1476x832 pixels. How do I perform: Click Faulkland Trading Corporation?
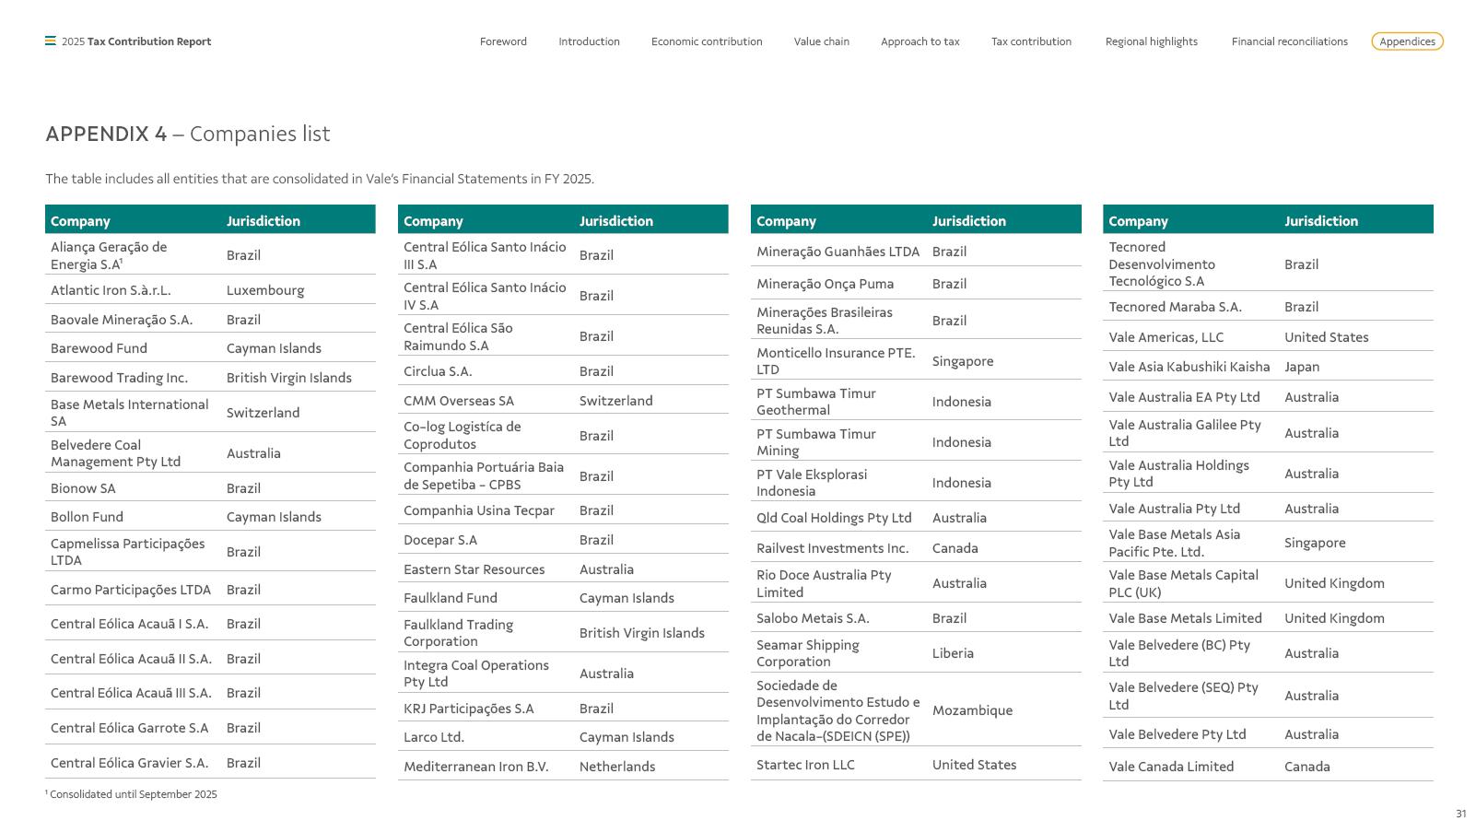[x=459, y=633]
